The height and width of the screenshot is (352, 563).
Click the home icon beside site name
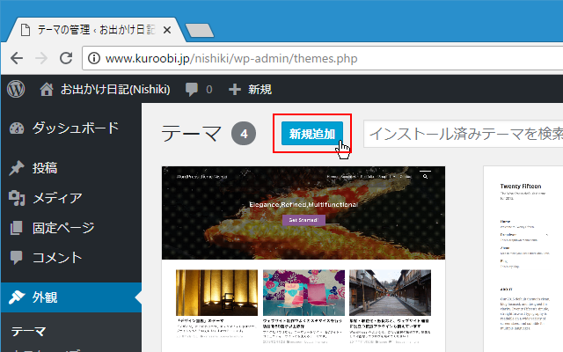tap(47, 89)
